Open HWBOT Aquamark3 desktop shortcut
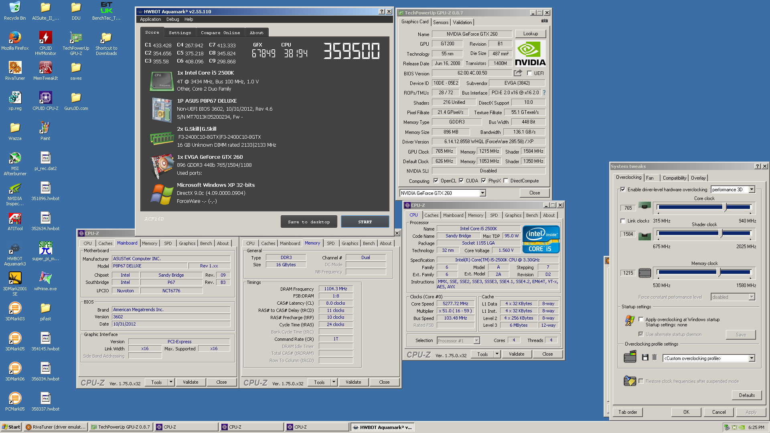 click(15, 254)
